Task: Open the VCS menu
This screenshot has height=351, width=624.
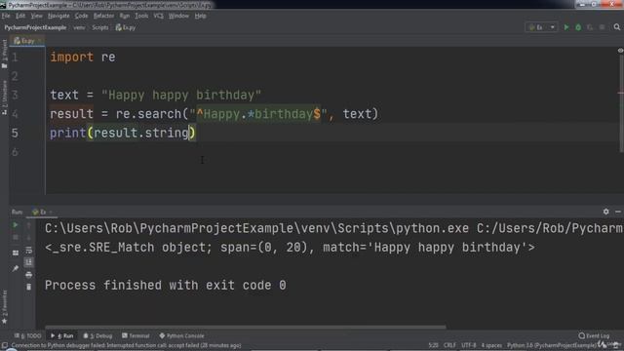Action: (158, 16)
